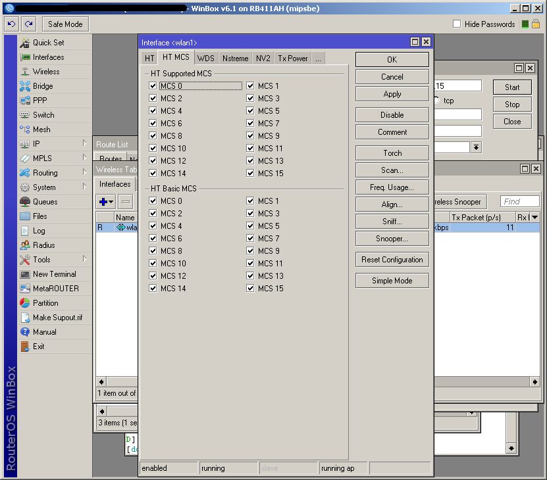The width and height of the screenshot is (547, 480).
Task: Open Quick Set from sidebar
Action: point(48,43)
